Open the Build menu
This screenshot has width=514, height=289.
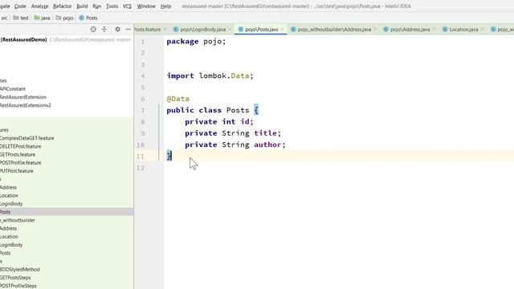pyautogui.click(x=82, y=6)
